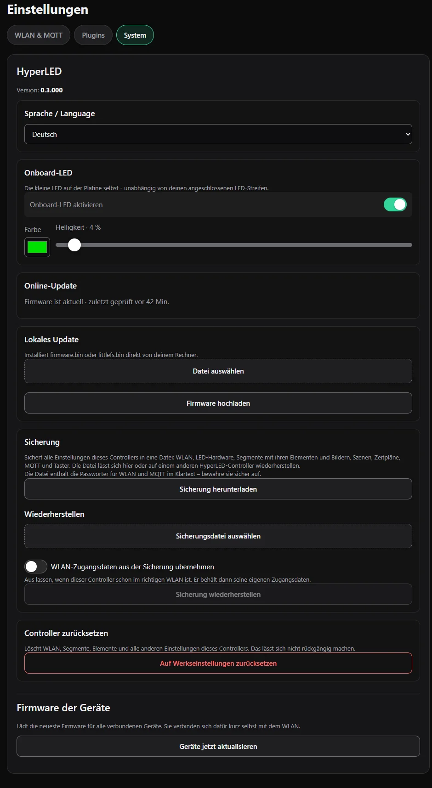Enable WLAN-Zugangsdaten aus der Sicherung übernehmen
The width and height of the screenshot is (432, 788).
pos(36,567)
